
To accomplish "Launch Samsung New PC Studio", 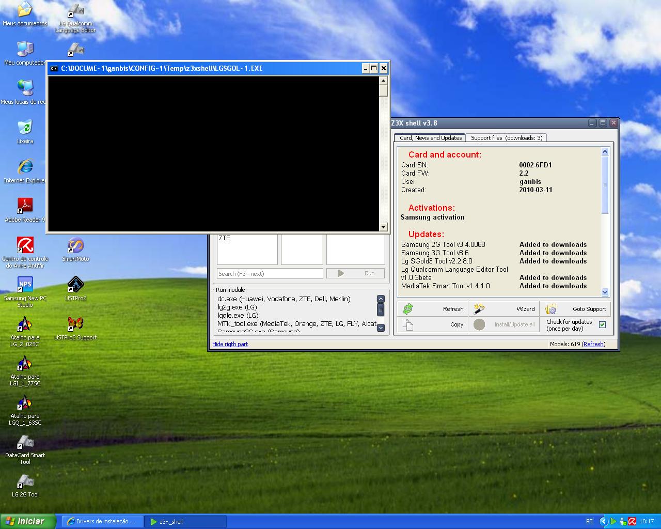I will [25, 291].
